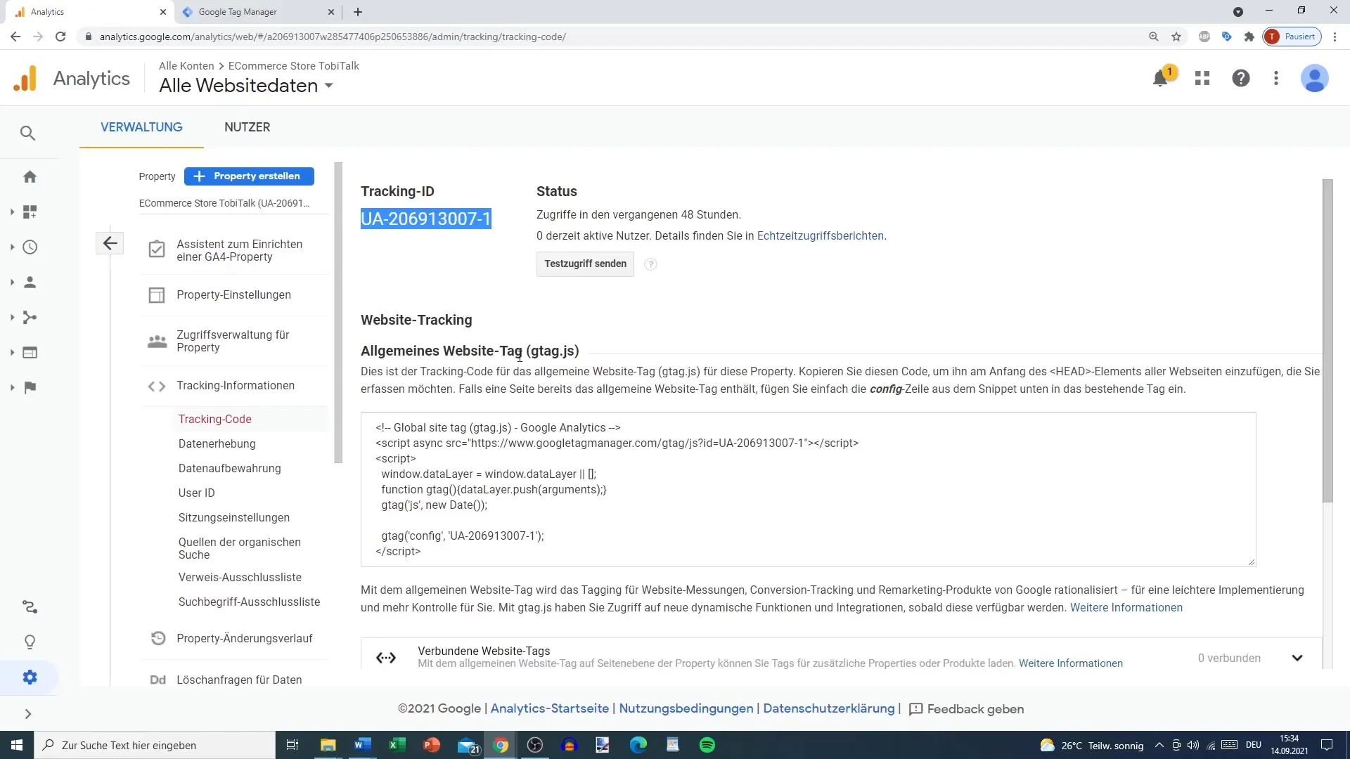Image resolution: width=1350 pixels, height=759 pixels.
Task: Open the three-dot more options menu in Analytics header
Action: pos(1276,78)
